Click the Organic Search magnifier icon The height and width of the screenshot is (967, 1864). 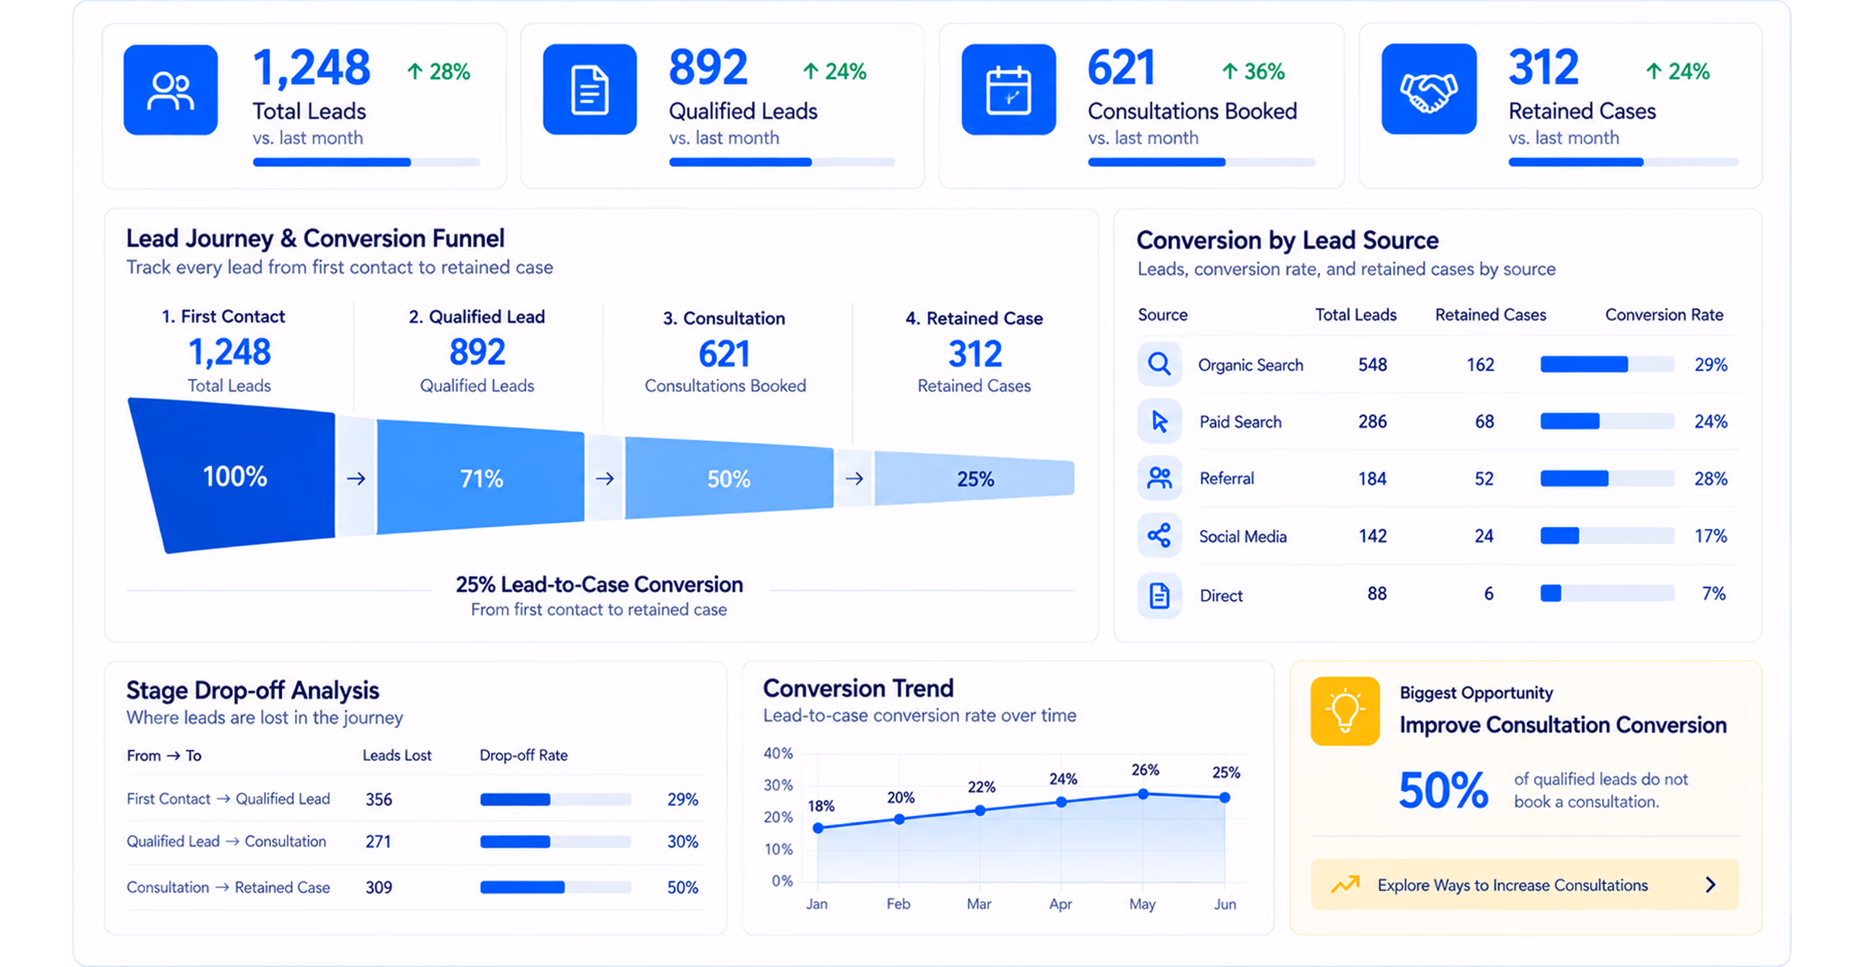1159,364
